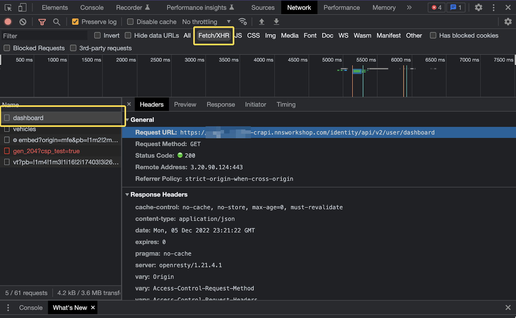
Task: Enable the Disable cache checkbox
Action: click(130, 22)
